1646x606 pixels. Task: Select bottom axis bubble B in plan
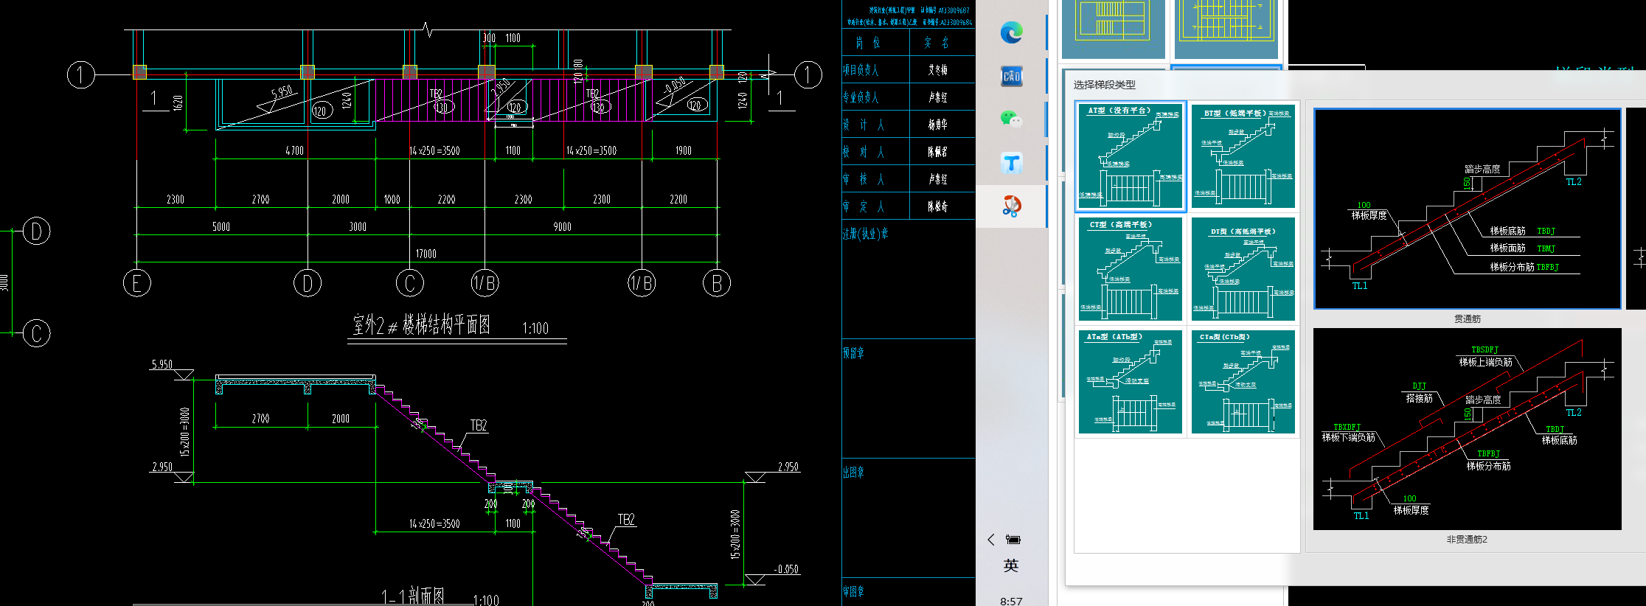(x=717, y=283)
